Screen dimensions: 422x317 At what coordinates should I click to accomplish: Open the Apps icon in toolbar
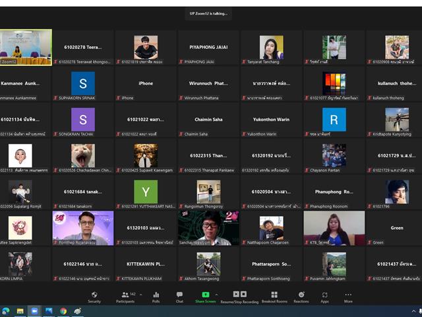tap(325, 295)
